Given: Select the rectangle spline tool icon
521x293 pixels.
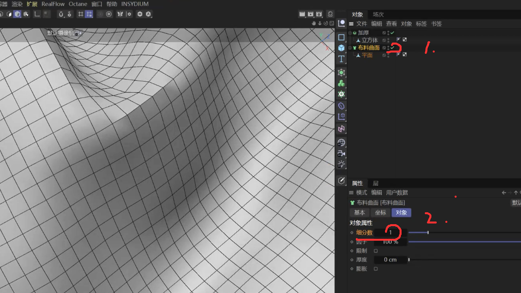Looking at the screenshot, I should (341, 37).
